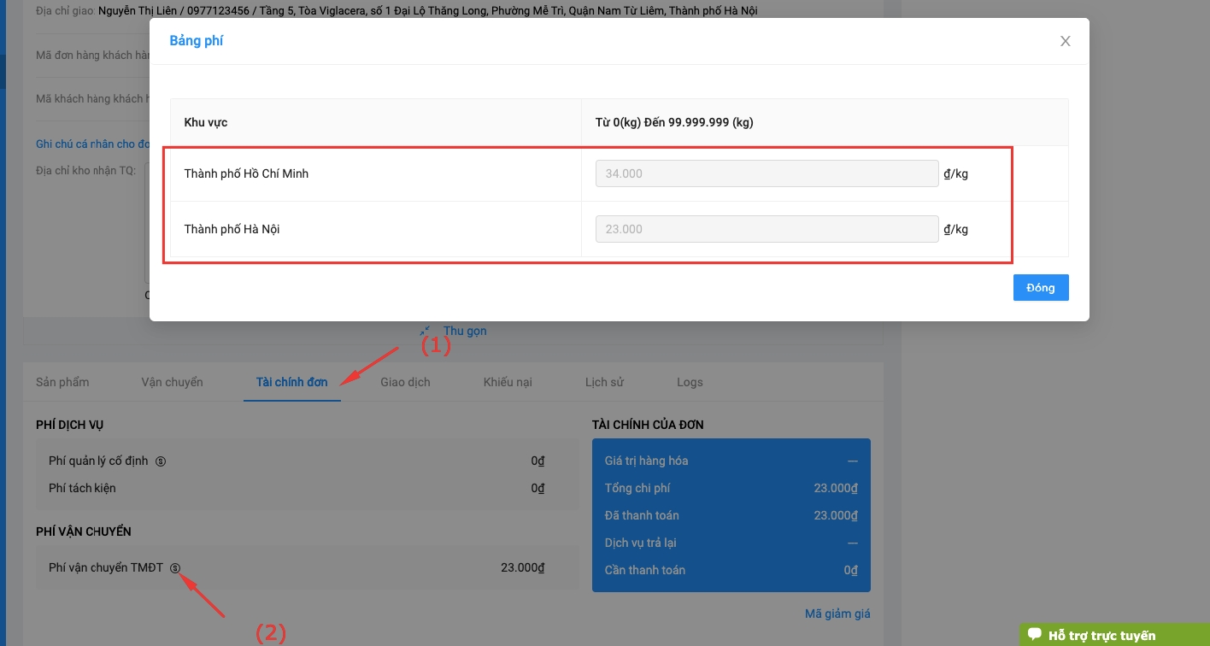The height and width of the screenshot is (646, 1210).
Task: Close the Bảng phí dialog with X
Action: (x=1065, y=41)
